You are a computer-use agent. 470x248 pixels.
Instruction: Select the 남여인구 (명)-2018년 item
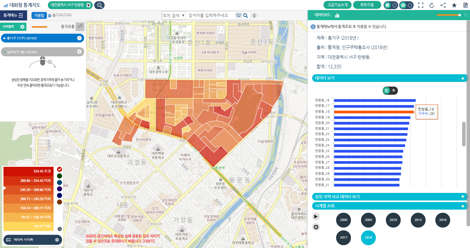(x=39, y=52)
